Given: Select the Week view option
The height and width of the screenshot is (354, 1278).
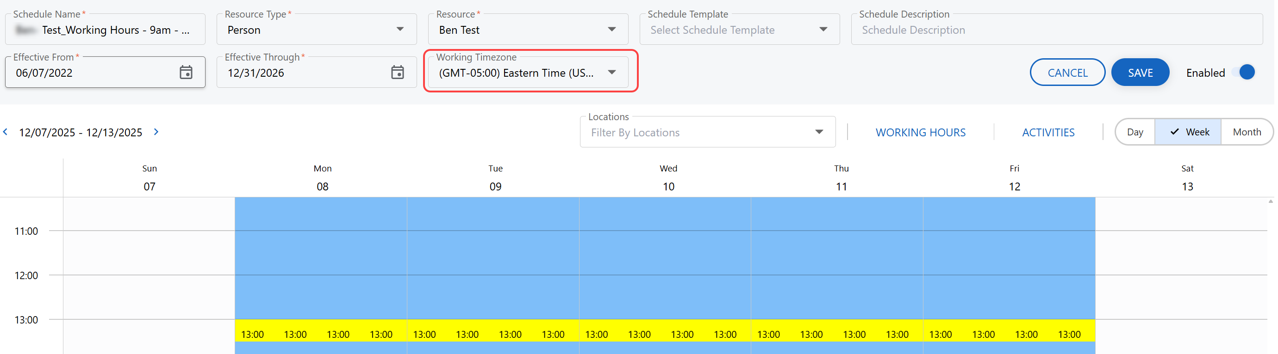Looking at the screenshot, I should coord(1189,132).
